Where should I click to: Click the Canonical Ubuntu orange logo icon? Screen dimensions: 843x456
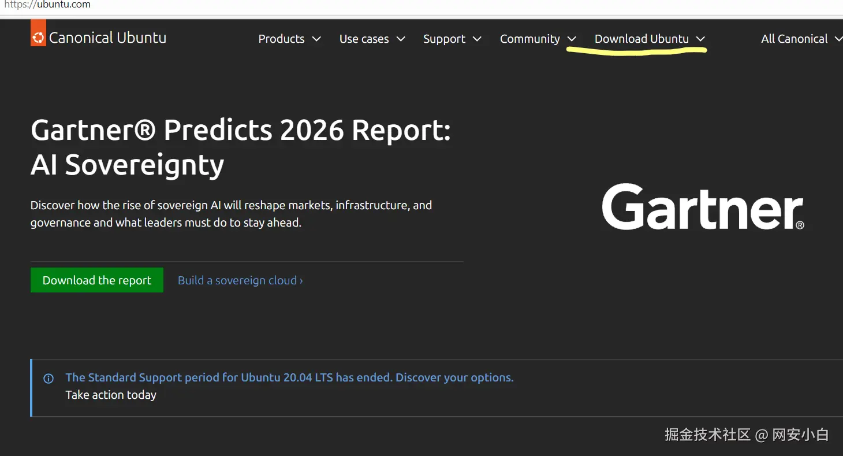click(x=38, y=33)
